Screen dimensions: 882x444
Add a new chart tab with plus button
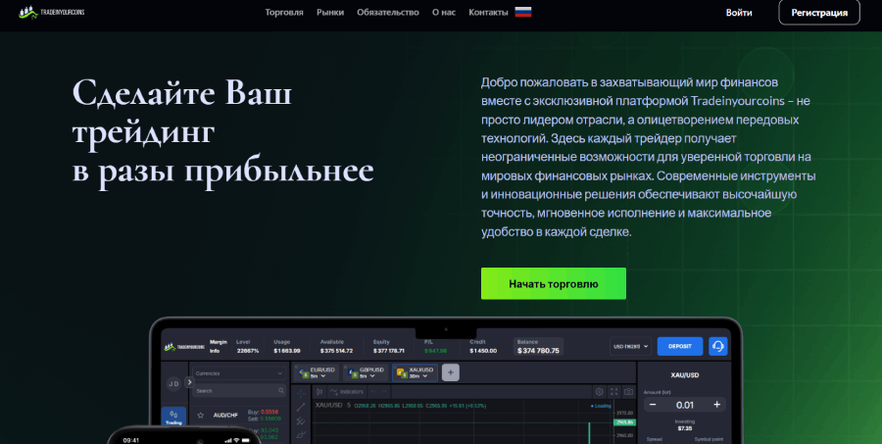451,372
